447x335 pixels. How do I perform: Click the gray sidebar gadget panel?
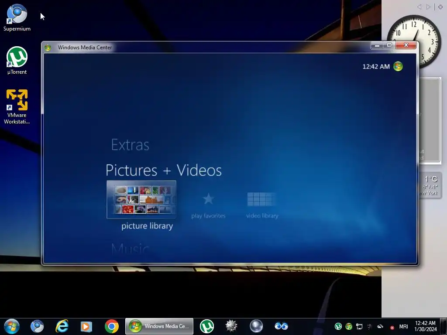430,120
